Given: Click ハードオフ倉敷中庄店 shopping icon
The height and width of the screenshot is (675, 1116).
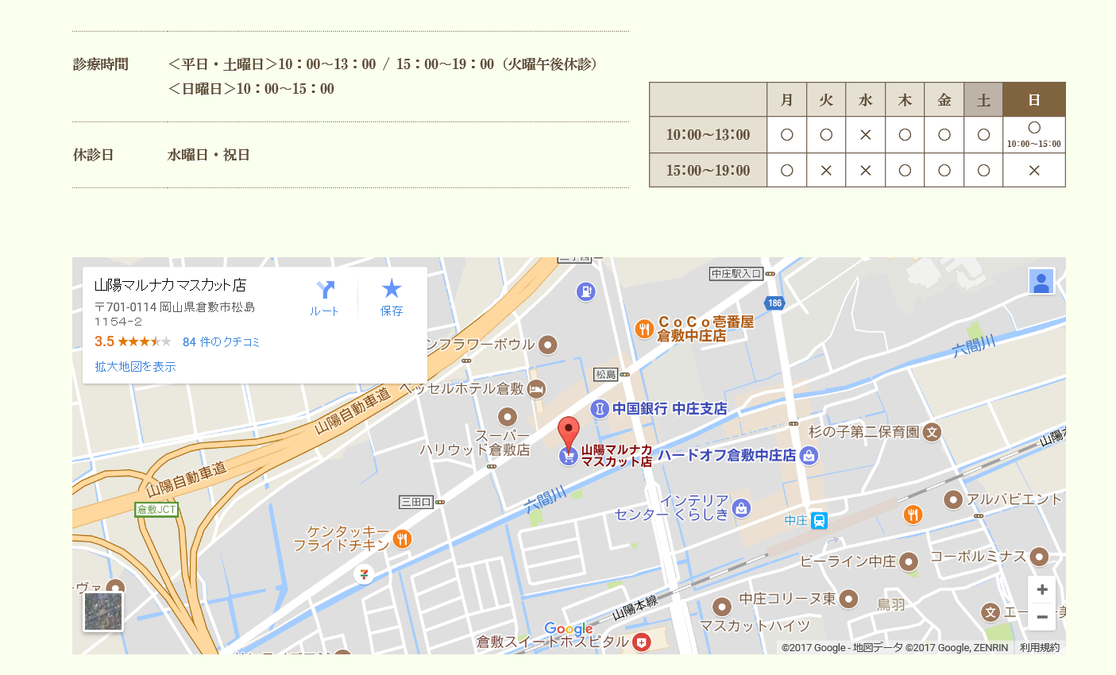Looking at the screenshot, I should click(x=809, y=456).
